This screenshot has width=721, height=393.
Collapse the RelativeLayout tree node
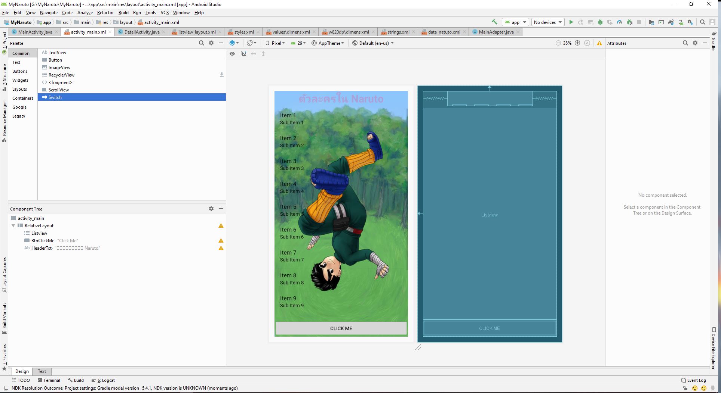(x=13, y=225)
